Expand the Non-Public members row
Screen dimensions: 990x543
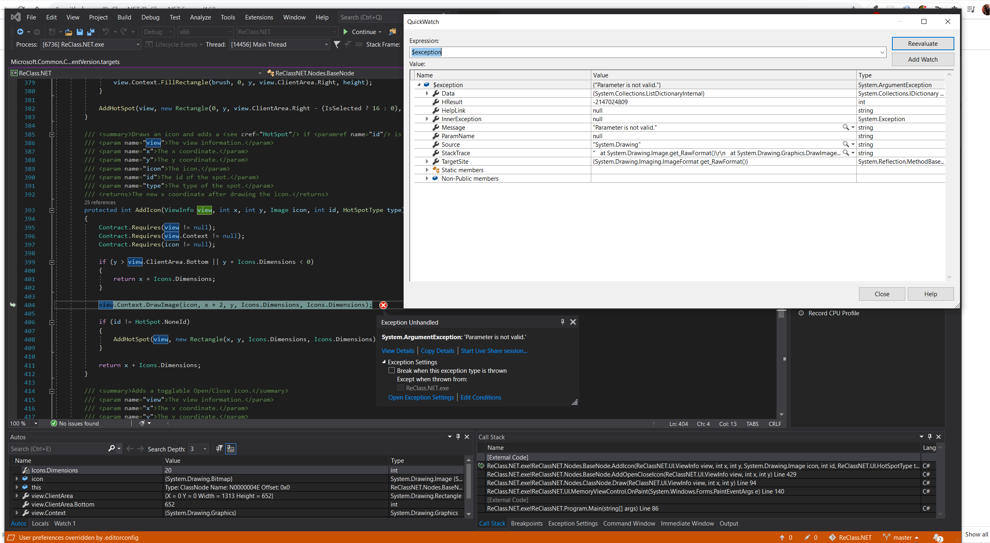click(427, 178)
